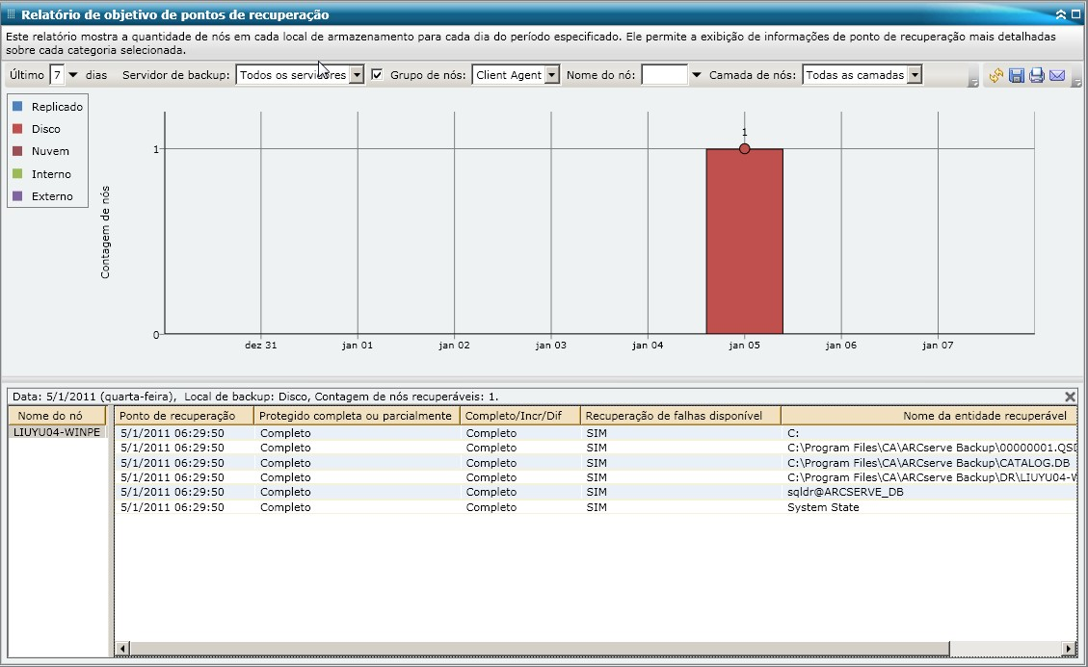Refresh the report data
This screenshot has height=667, width=1088.
[x=996, y=75]
